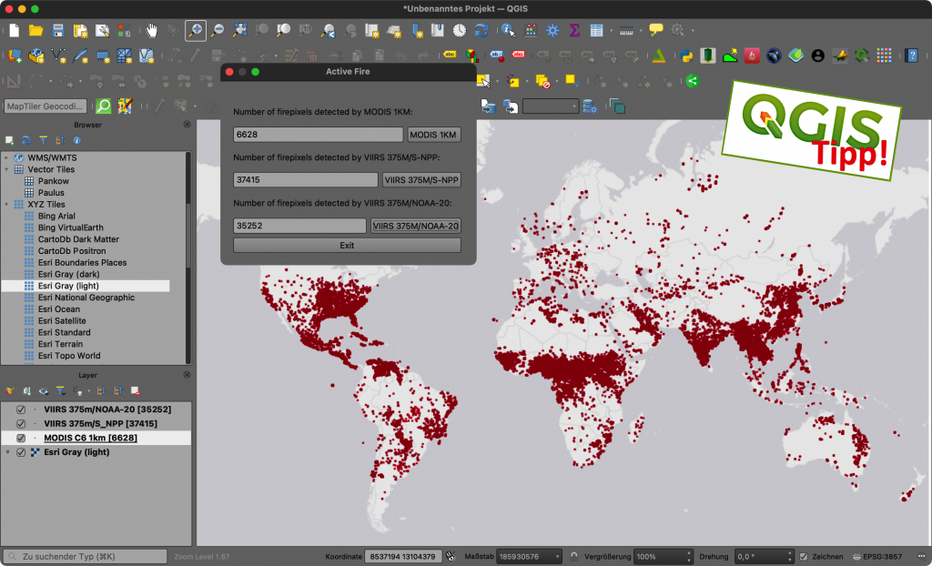Click the Zu suchender Typ locator field

pyautogui.click(x=85, y=557)
